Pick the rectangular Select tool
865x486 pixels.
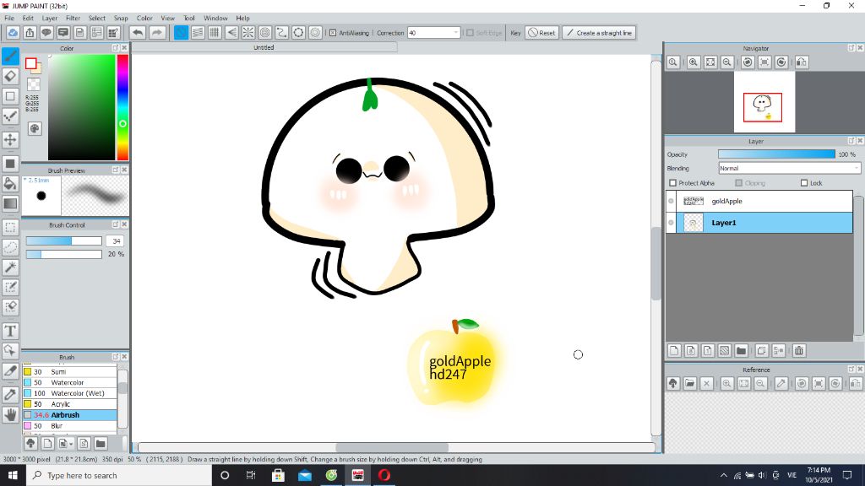pos(10,227)
